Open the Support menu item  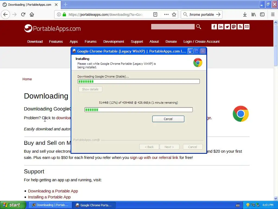[137, 41]
